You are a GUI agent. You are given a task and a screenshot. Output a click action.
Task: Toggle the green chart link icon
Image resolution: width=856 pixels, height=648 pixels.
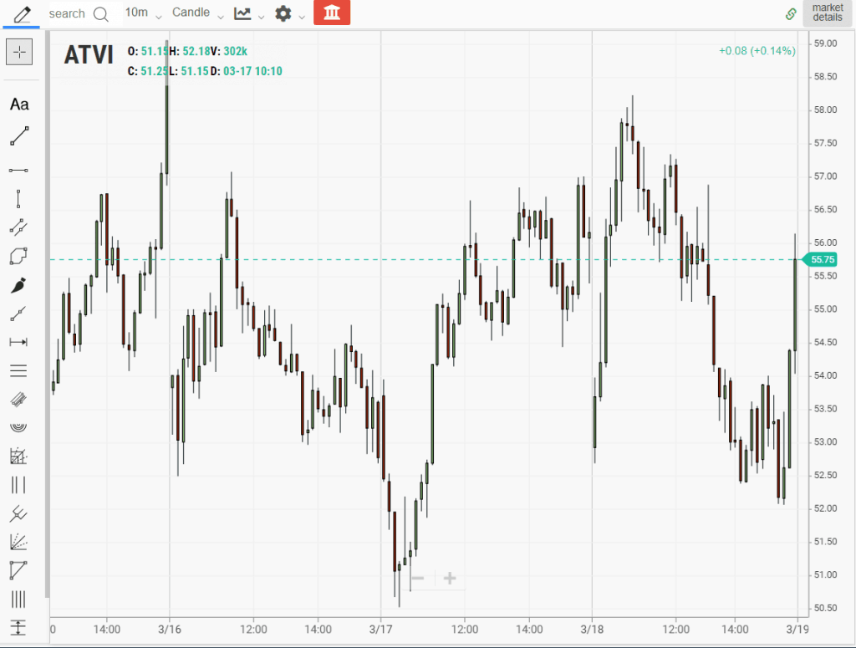(x=791, y=13)
